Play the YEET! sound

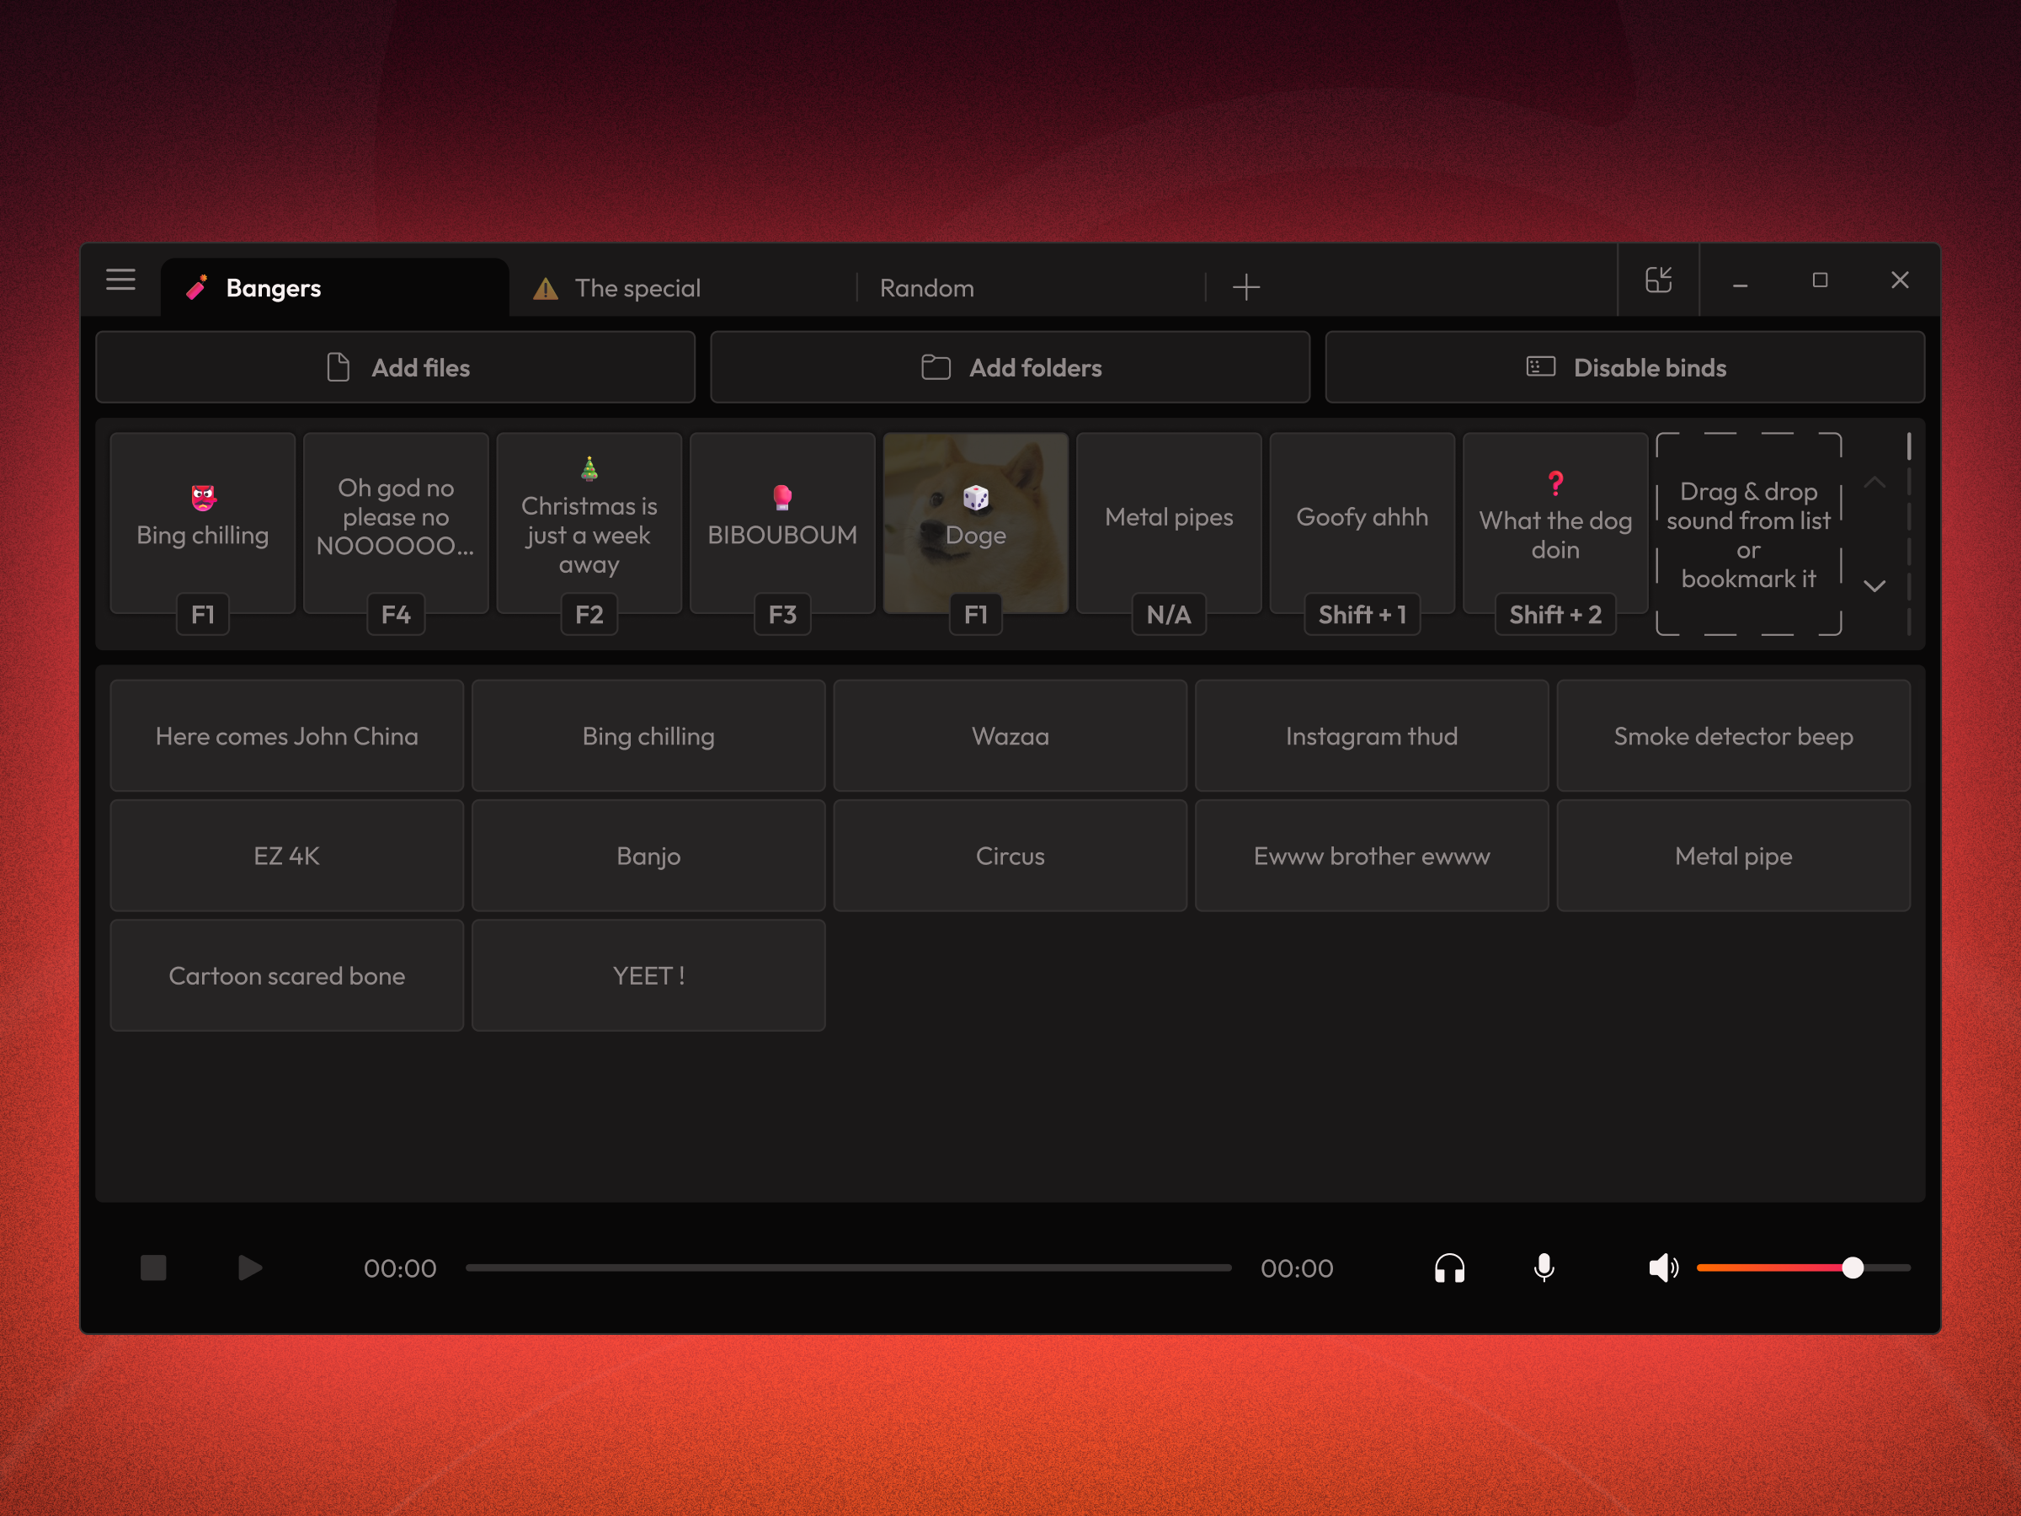pos(648,975)
